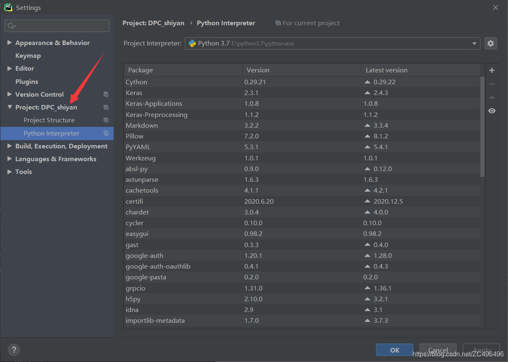Image resolution: width=508 pixels, height=362 pixels.
Task: Click project-level icon beside Python Interpreter
Action: pos(106,133)
